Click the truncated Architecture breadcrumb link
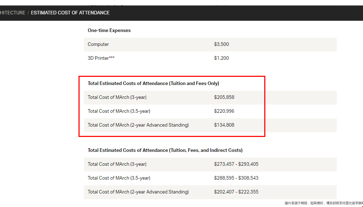This screenshot has height=207, width=363. [x=13, y=13]
